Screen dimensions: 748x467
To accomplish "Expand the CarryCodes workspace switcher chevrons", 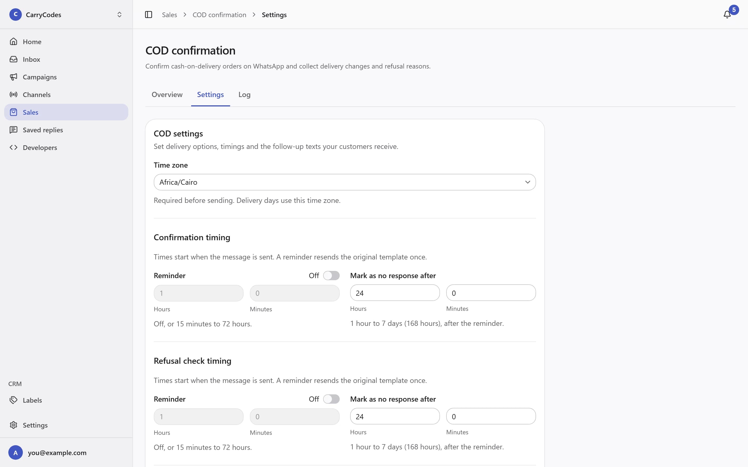I will click(119, 15).
